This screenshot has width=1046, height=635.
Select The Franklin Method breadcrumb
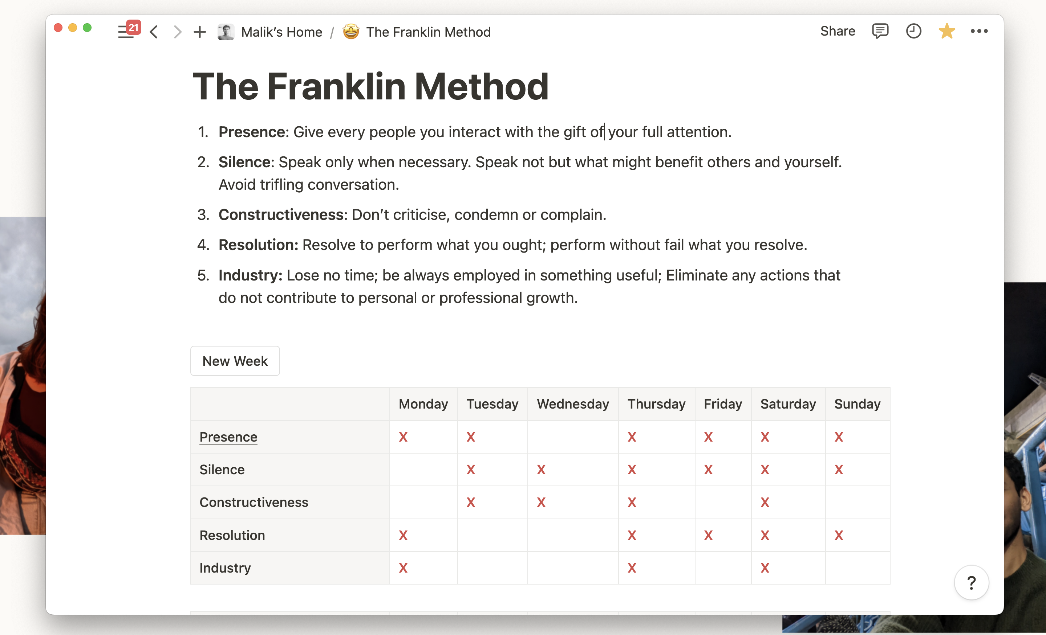(x=428, y=32)
